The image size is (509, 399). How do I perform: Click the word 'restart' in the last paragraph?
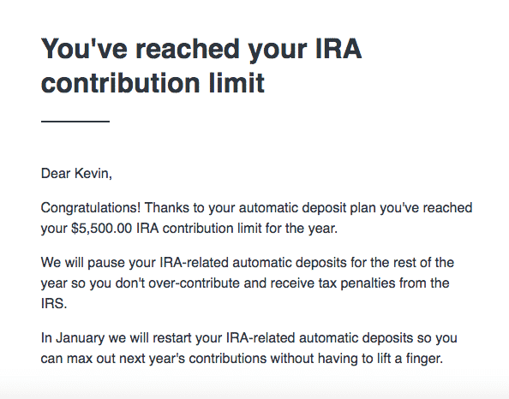[x=172, y=338]
